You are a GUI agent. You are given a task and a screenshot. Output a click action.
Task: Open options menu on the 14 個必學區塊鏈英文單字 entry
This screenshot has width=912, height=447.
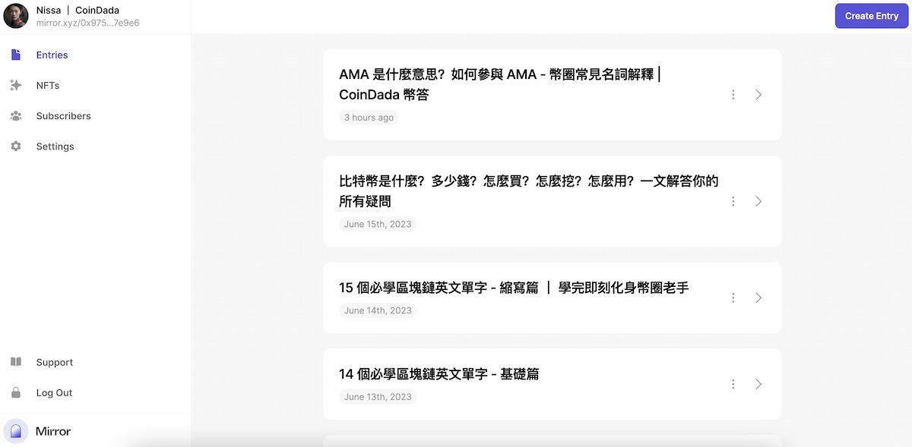click(733, 383)
